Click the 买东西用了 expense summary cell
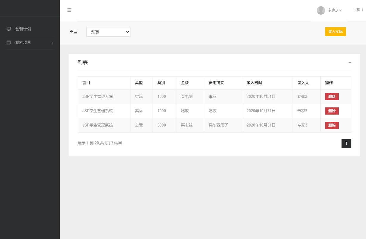 pos(218,125)
